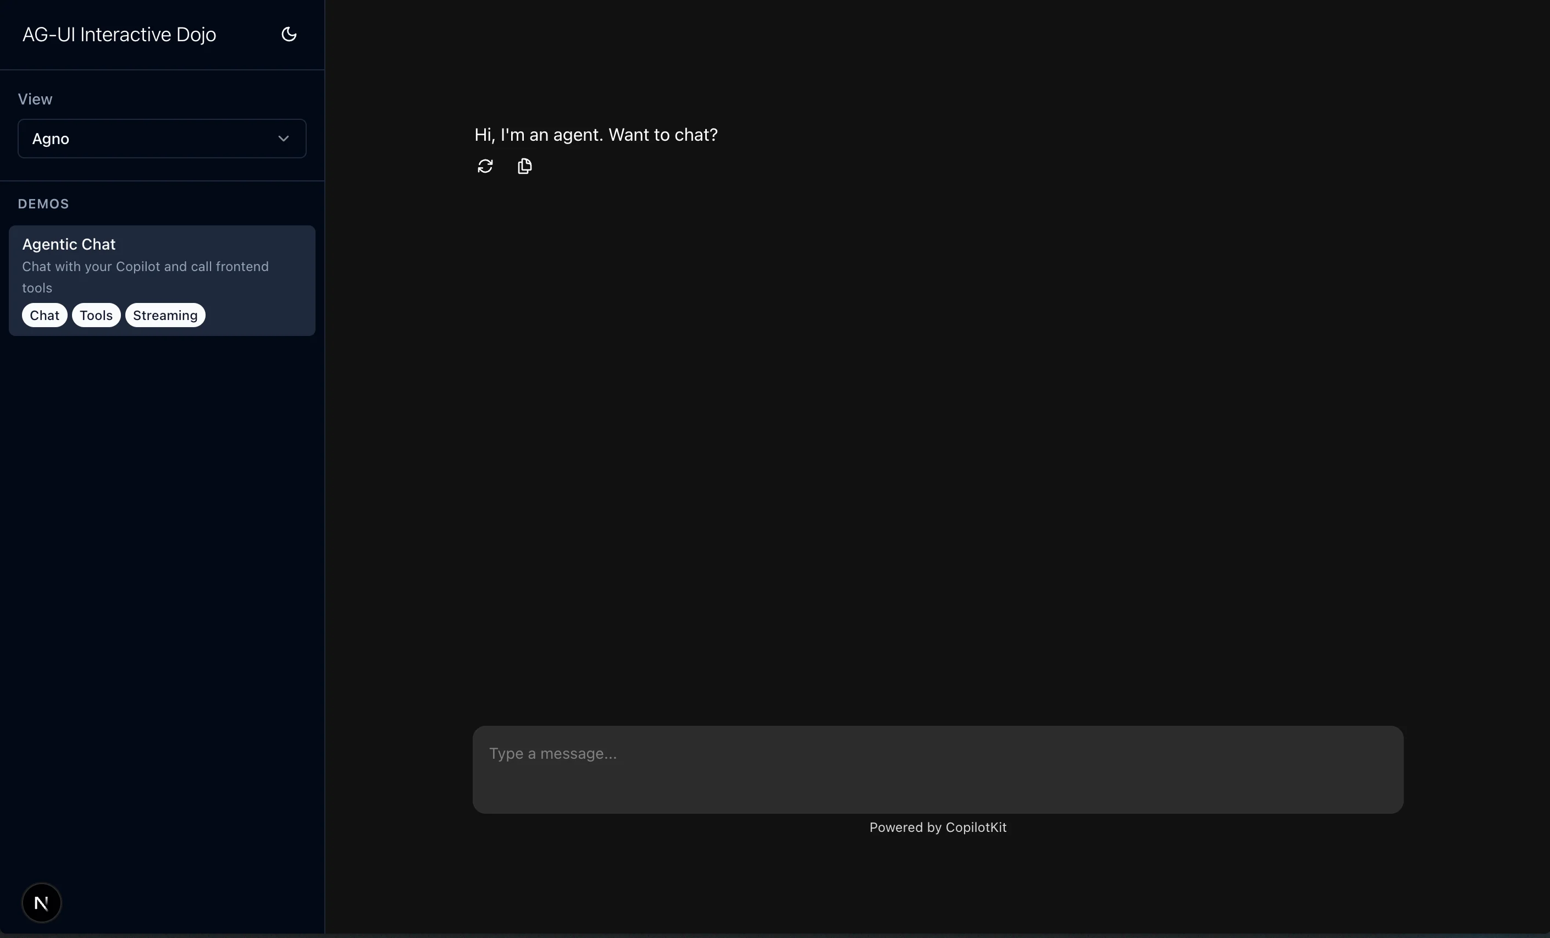Click the Chat tag badge

(x=45, y=315)
